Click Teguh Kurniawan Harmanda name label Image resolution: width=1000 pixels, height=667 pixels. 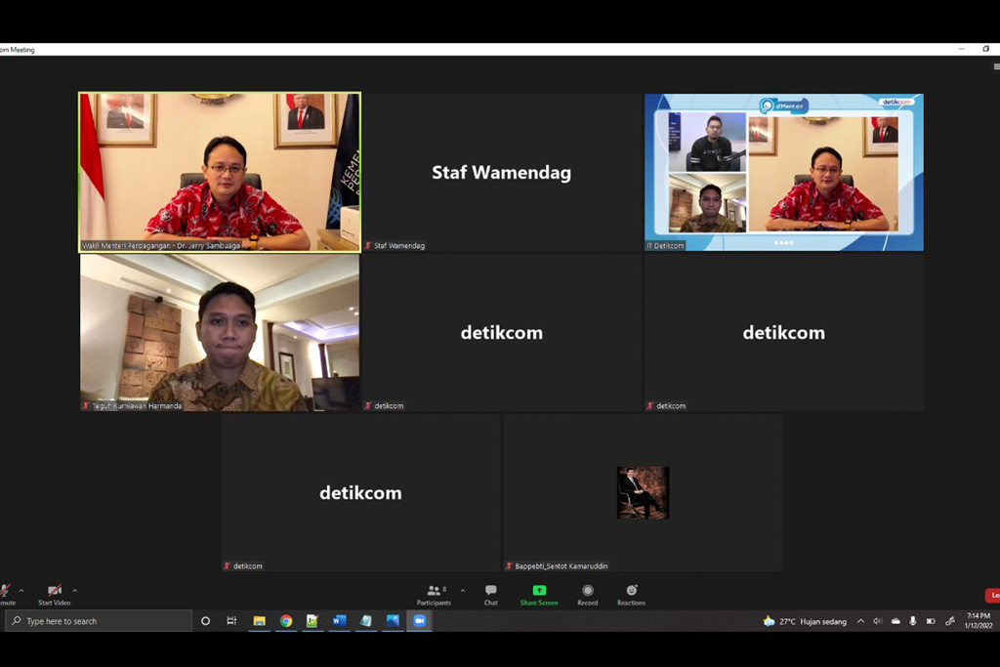[137, 405]
